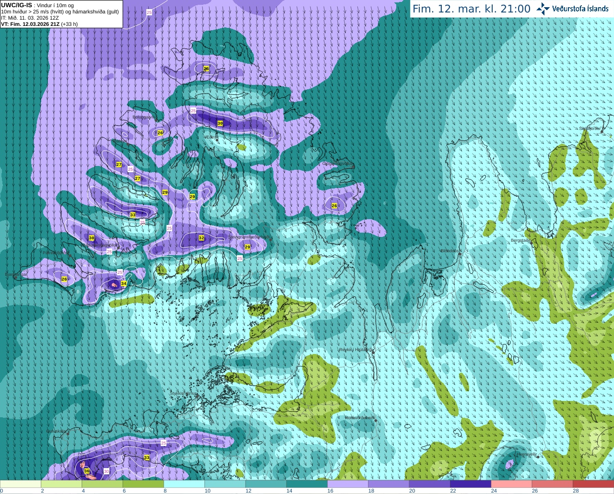Select the red 28+ m/s legend swatch
Image resolution: width=614 pixels, height=494 pixels.
coord(593,484)
